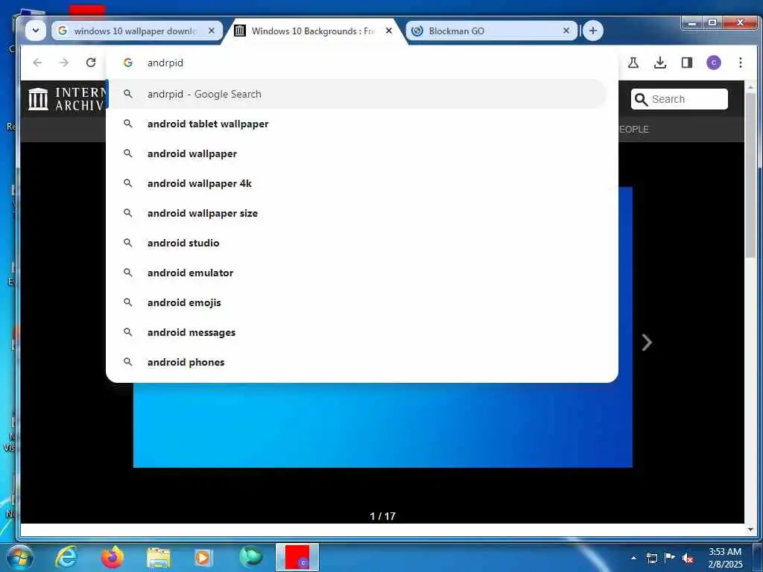Image resolution: width=763 pixels, height=572 pixels.
Task: Open the Windows Start menu
Action: click(x=19, y=557)
